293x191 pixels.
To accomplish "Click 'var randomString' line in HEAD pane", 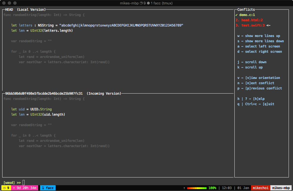I will click(32, 41).
